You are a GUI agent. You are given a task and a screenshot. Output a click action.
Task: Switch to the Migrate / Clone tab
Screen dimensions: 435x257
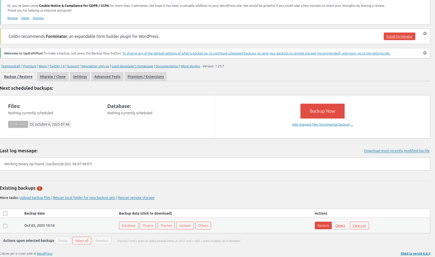[53, 77]
